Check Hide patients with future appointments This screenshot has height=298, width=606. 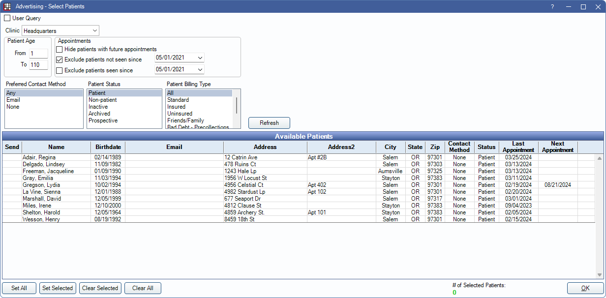point(60,49)
